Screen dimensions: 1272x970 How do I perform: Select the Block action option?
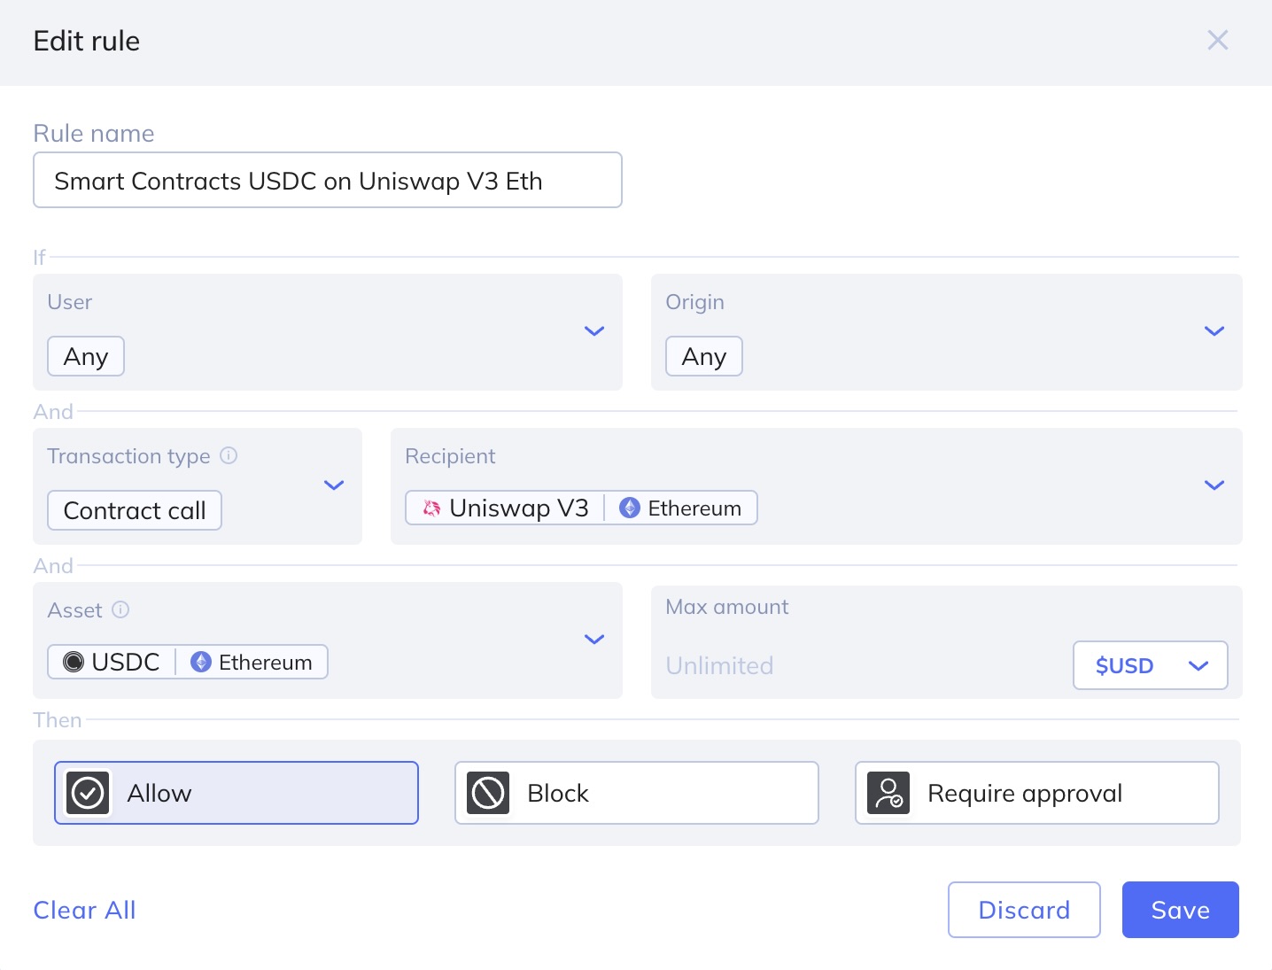point(637,793)
